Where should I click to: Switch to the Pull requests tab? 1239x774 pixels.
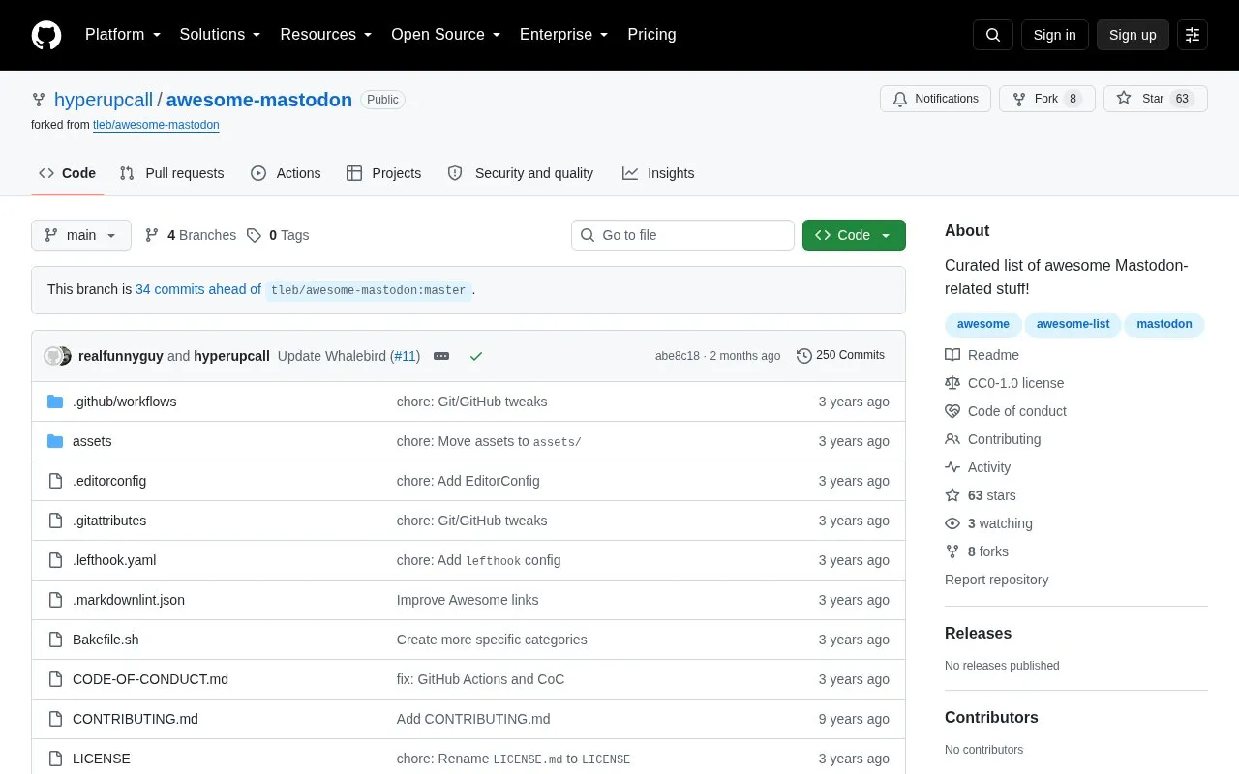pyautogui.click(x=172, y=173)
